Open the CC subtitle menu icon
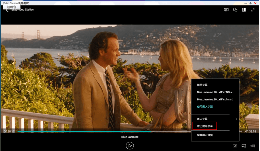The height and width of the screenshot is (151, 260). [235, 146]
